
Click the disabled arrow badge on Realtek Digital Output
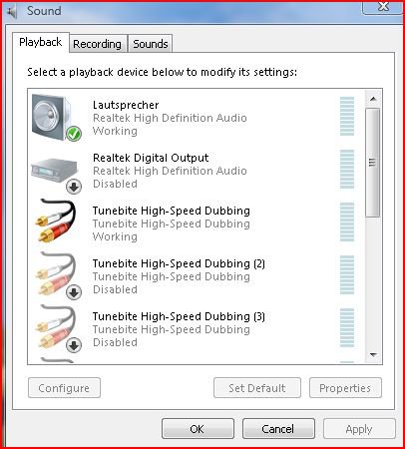(x=74, y=187)
